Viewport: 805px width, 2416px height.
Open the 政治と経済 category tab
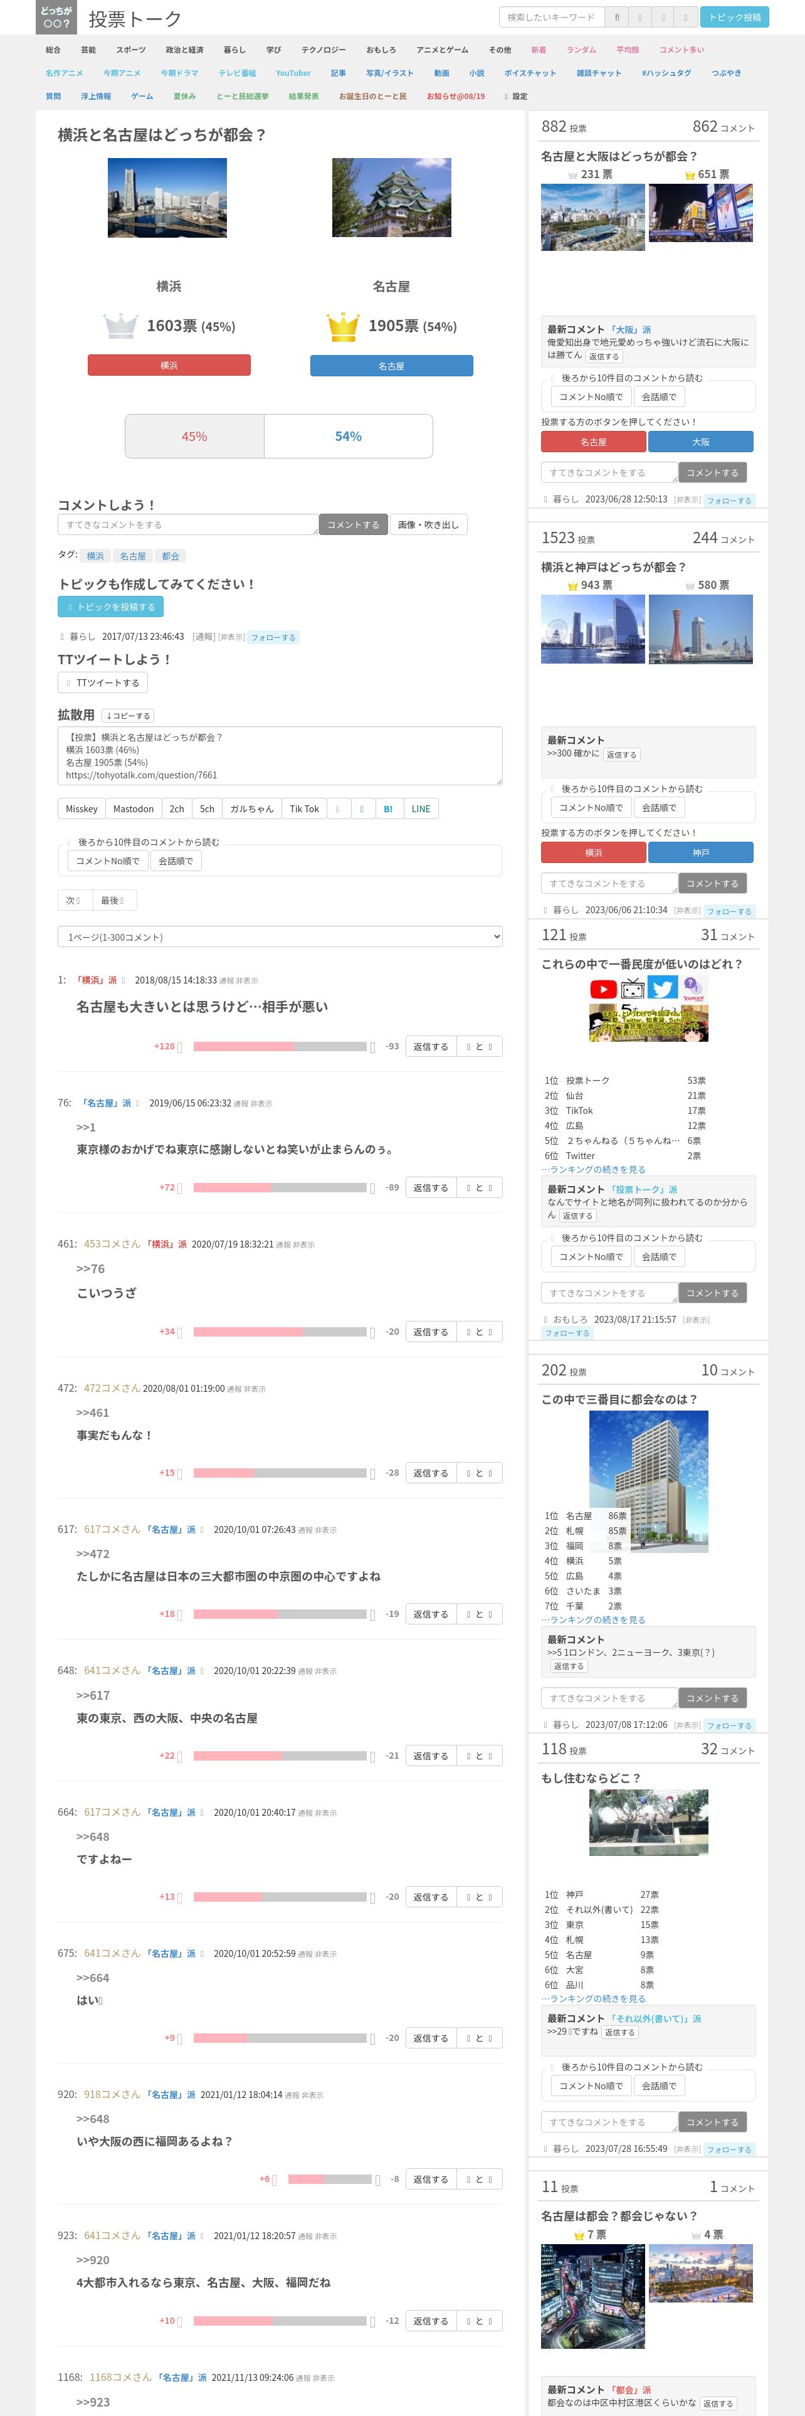tap(184, 50)
